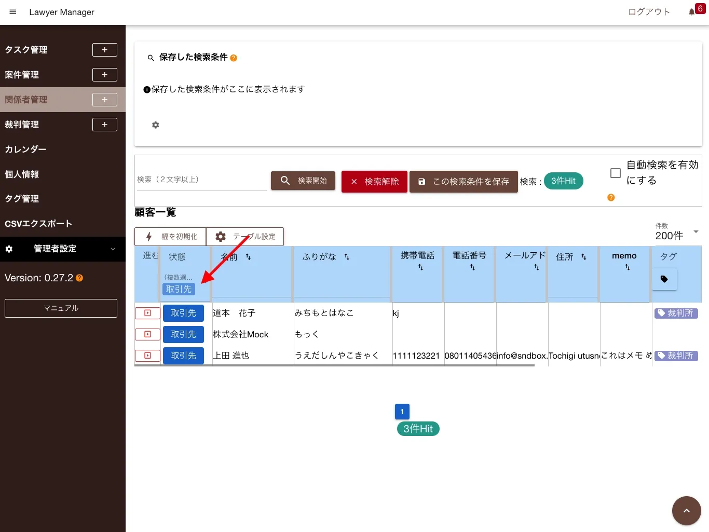
Task: Add a new 関係者 with plus button
Action: pyautogui.click(x=105, y=100)
